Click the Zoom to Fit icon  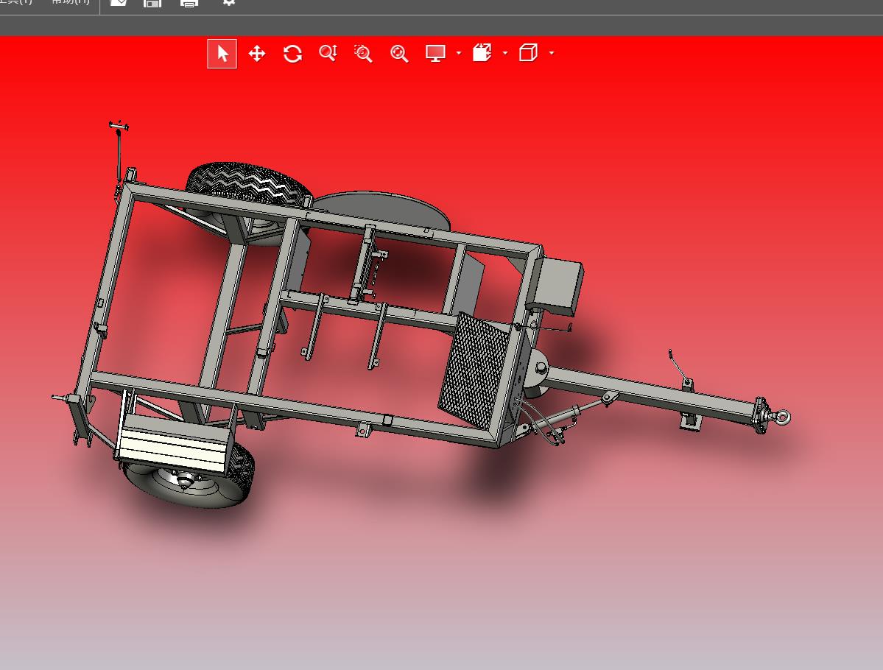point(399,54)
